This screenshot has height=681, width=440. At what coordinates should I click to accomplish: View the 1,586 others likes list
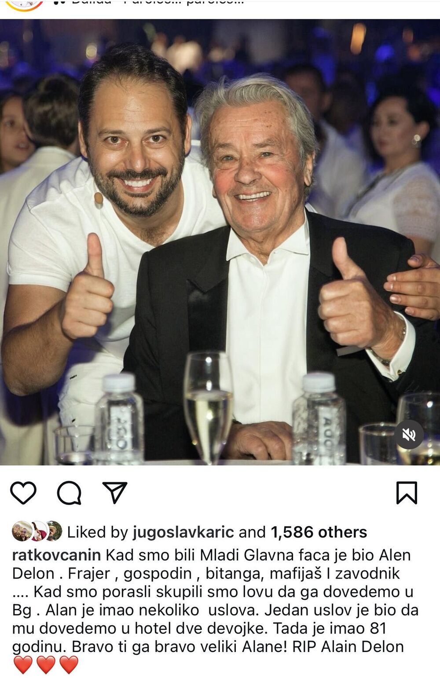(319, 532)
